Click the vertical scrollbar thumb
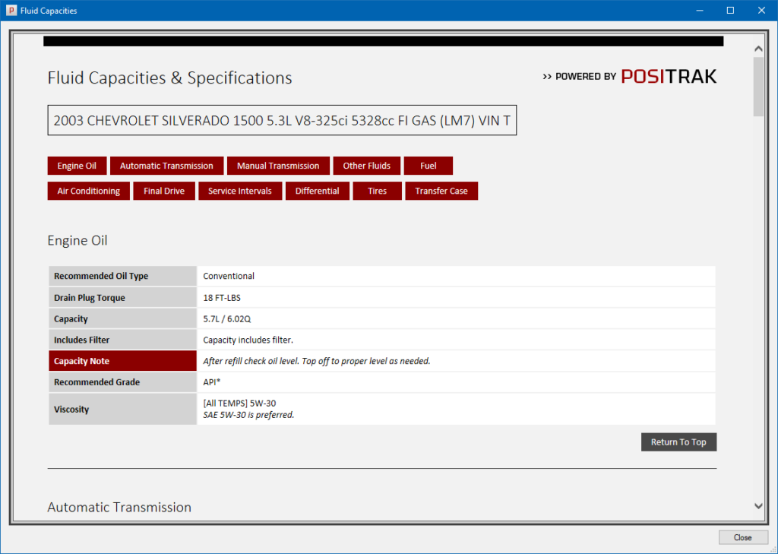The width and height of the screenshot is (778, 554). (758, 87)
